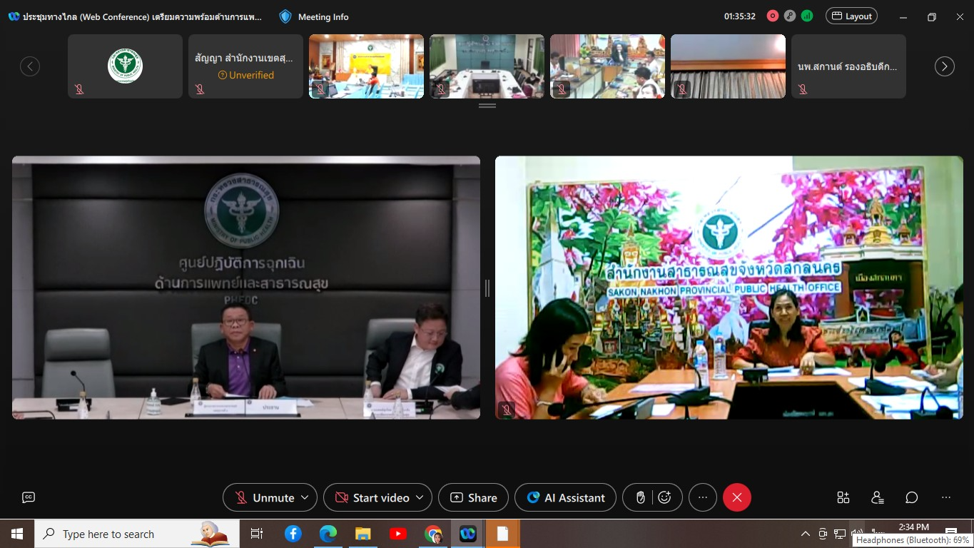This screenshot has width=974, height=548.
Task: Select the U-shaped conference table thumbnail
Action: (x=487, y=66)
